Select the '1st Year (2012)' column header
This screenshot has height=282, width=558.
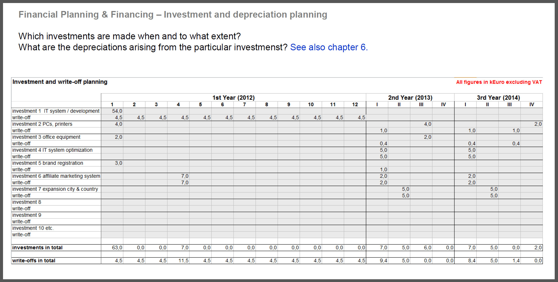[x=233, y=98]
